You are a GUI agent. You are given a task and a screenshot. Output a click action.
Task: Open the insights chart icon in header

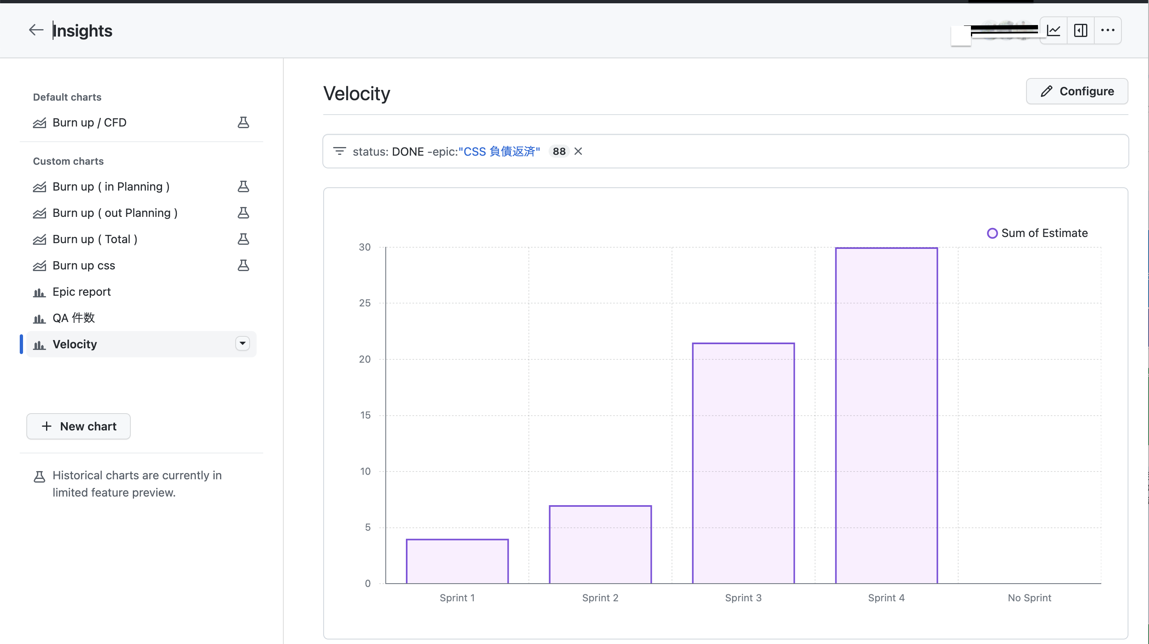1054,30
